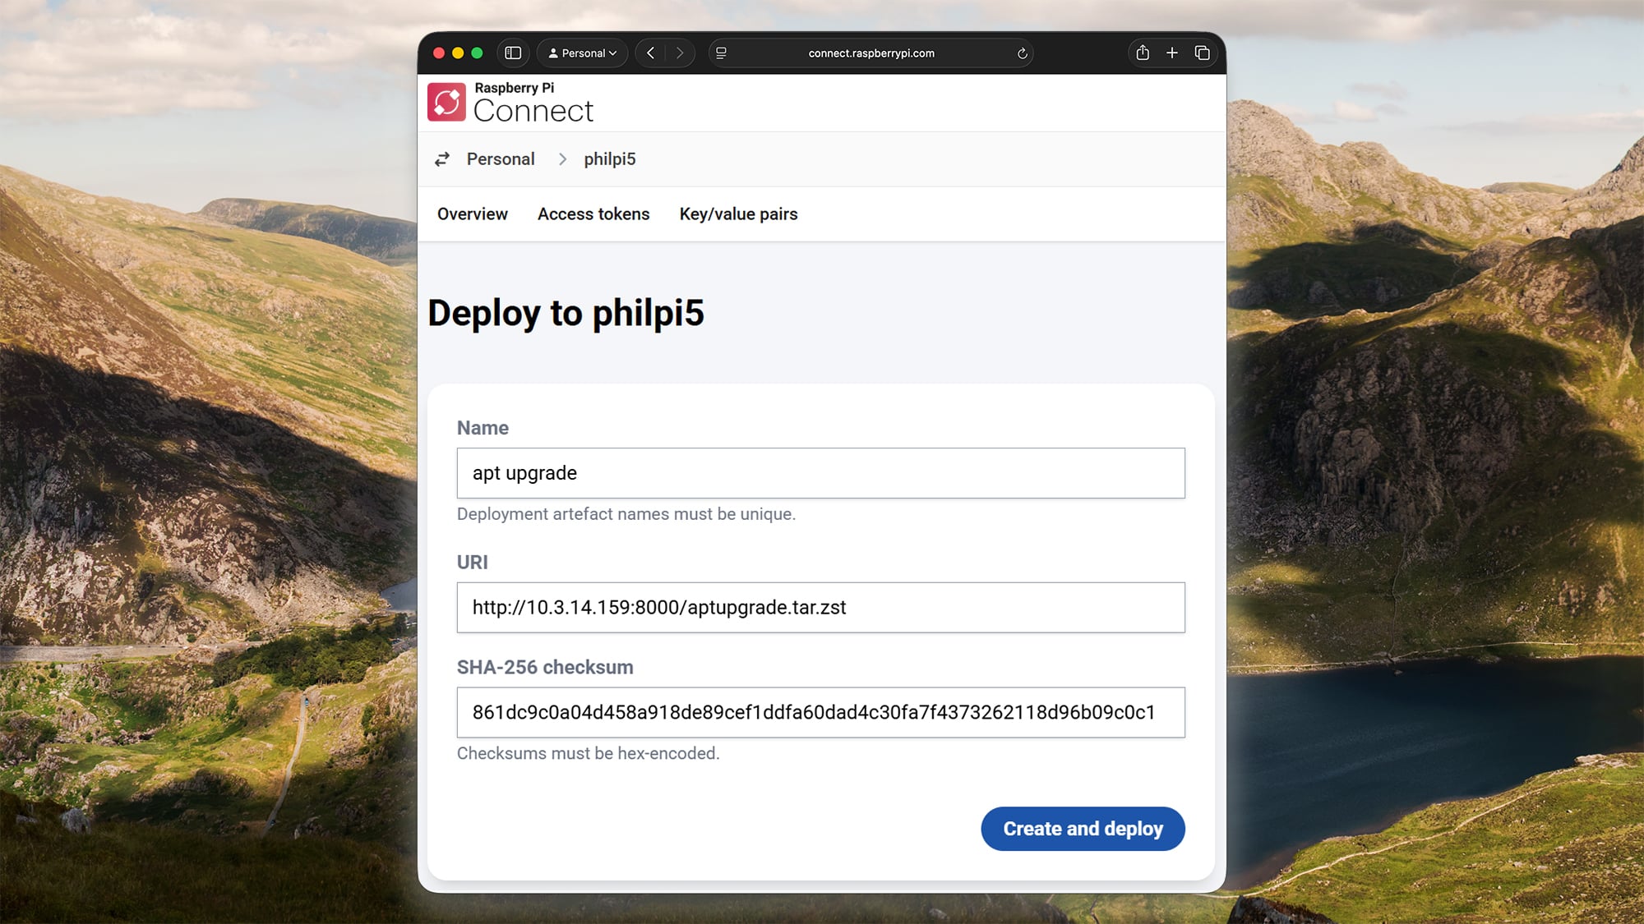The height and width of the screenshot is (924, 1644).
Task: Open the Key/value pairs tab
Action: [738, 214]
